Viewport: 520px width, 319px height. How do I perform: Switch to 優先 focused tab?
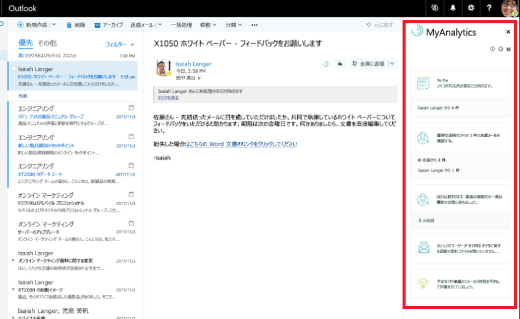(26, 43)
